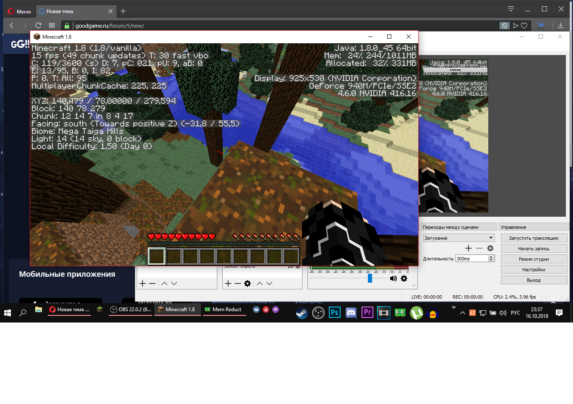Screen dimensions: 573x404
Task: Select first Minecraft hotbar slot
Action: point(157,256)
